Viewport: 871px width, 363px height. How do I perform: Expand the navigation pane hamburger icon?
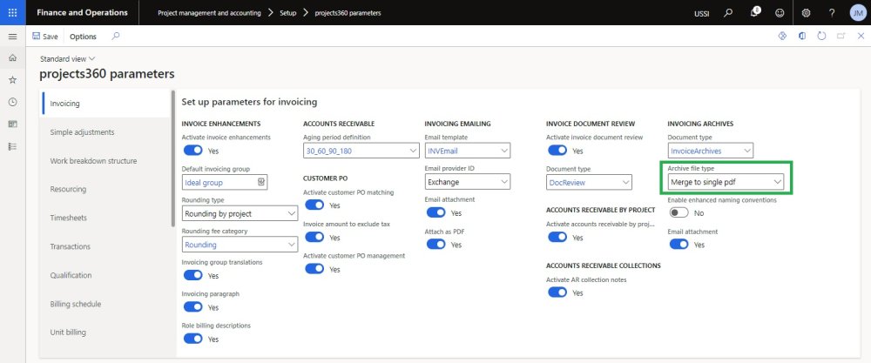12,37
